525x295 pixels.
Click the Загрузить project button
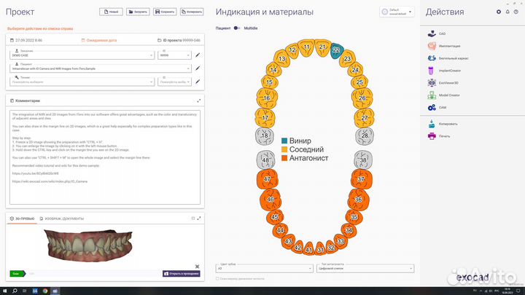(x=138, y=12)
